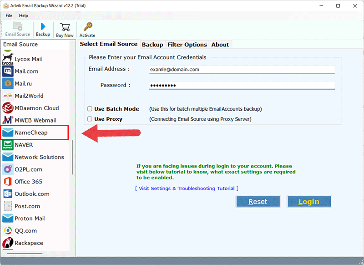Choose Network Solutions label in source list
The width and height of the screenshot is (364, 265).
click(39, 157)
